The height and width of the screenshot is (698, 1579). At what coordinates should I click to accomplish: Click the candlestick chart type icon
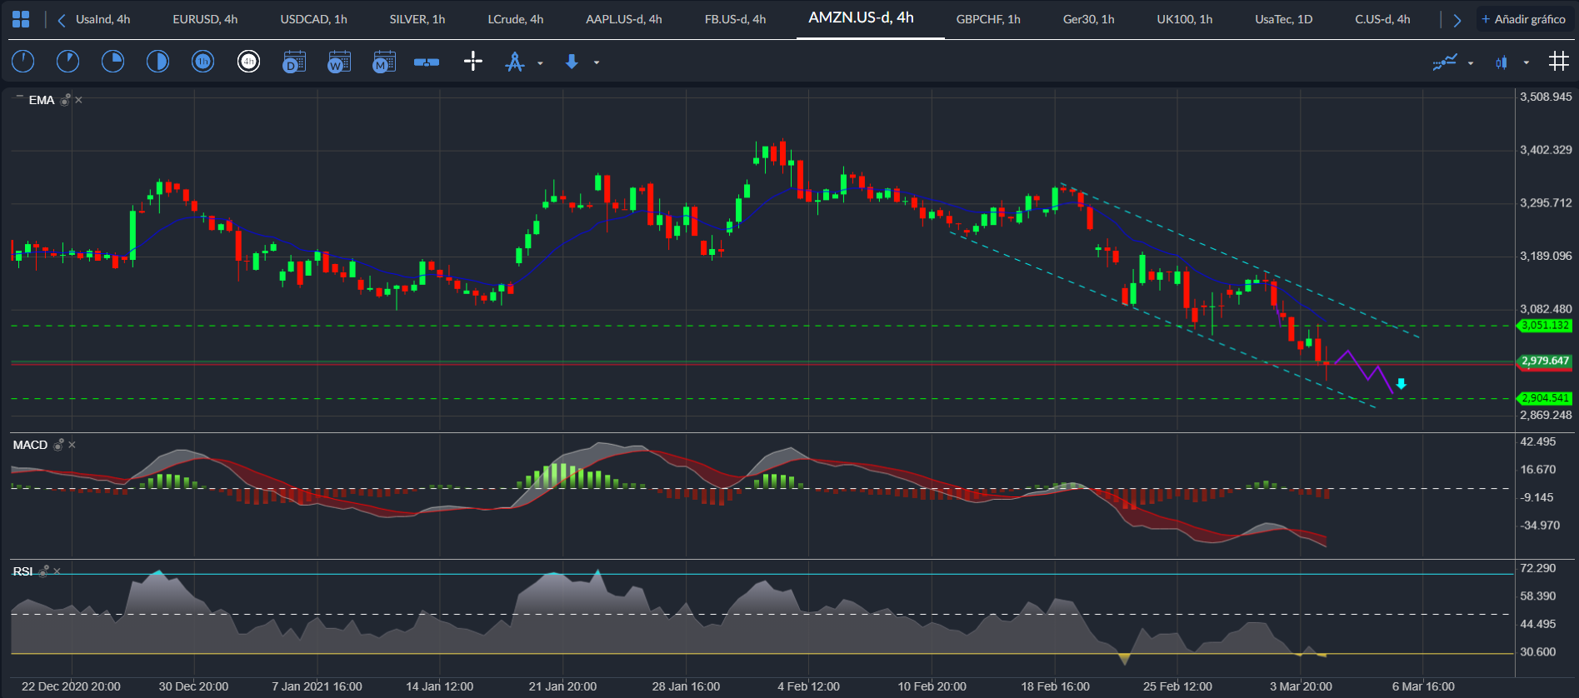point(1502,62)
